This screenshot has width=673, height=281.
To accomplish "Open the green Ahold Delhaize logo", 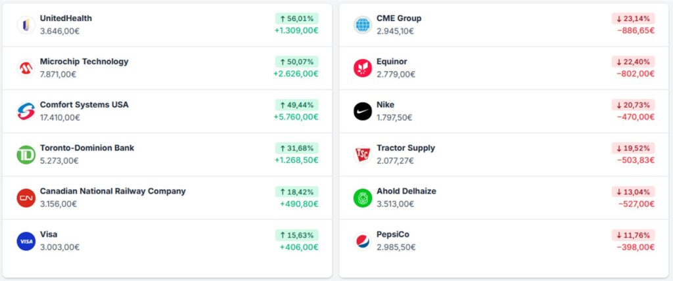I will tap(363, 198).
